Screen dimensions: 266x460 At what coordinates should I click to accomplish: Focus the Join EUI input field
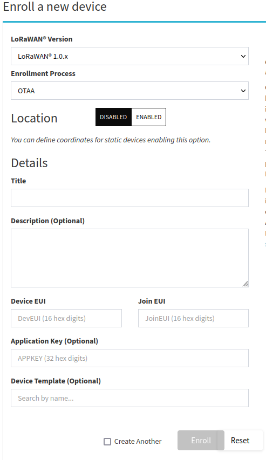(x=194, y=318)
